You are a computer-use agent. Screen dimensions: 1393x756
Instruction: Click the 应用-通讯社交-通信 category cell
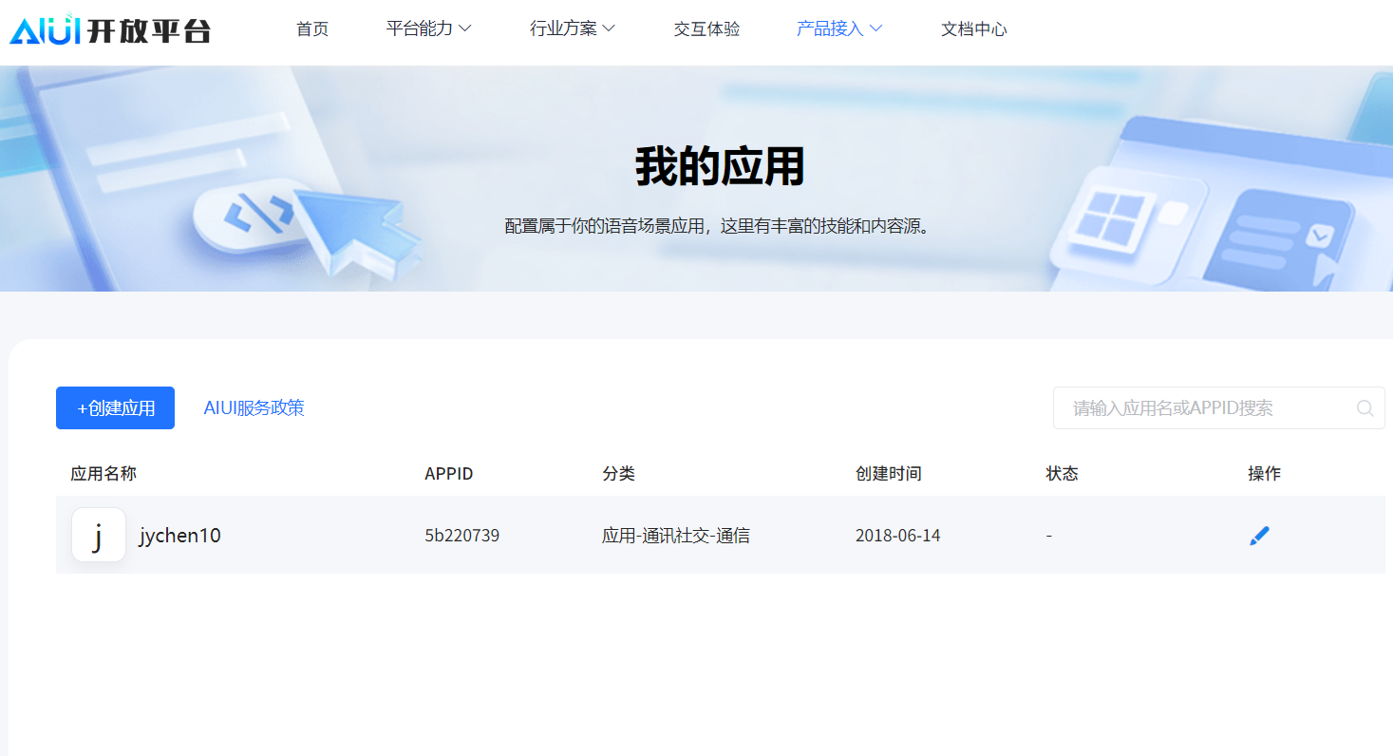click(675, 536)
